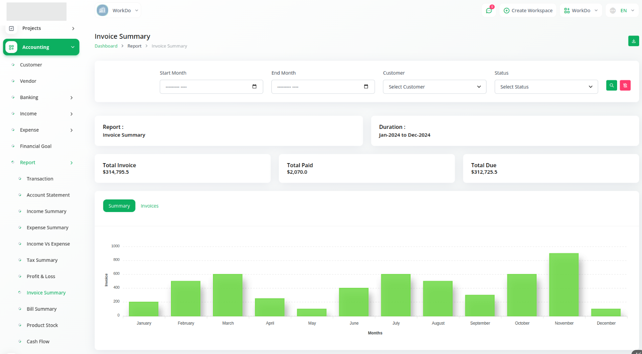This screenshot has height=354, width=642.
Task: Click the red reset filter icon
Action: (x=625, y=86)
